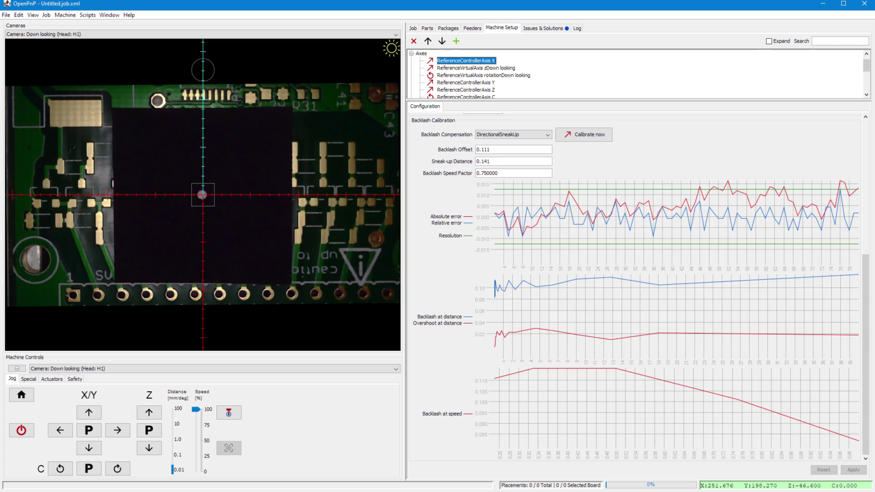The image size is (875, 492).
Task: Move selected axis down with arrow icon
Action: click(x=441, y=41)
